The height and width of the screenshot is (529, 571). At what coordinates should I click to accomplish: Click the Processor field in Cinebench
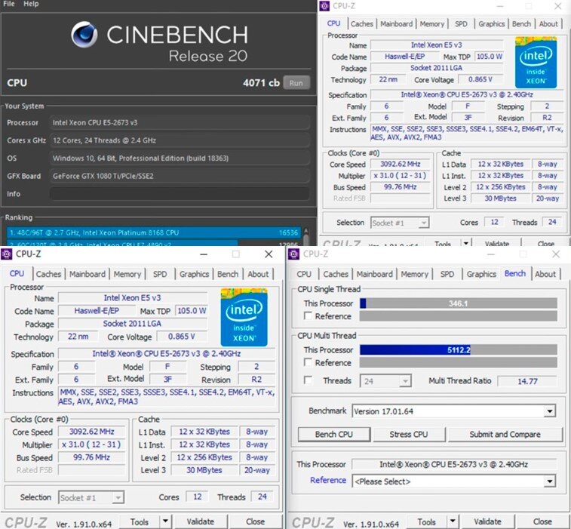pyautogui.click(x=180, y=122)
